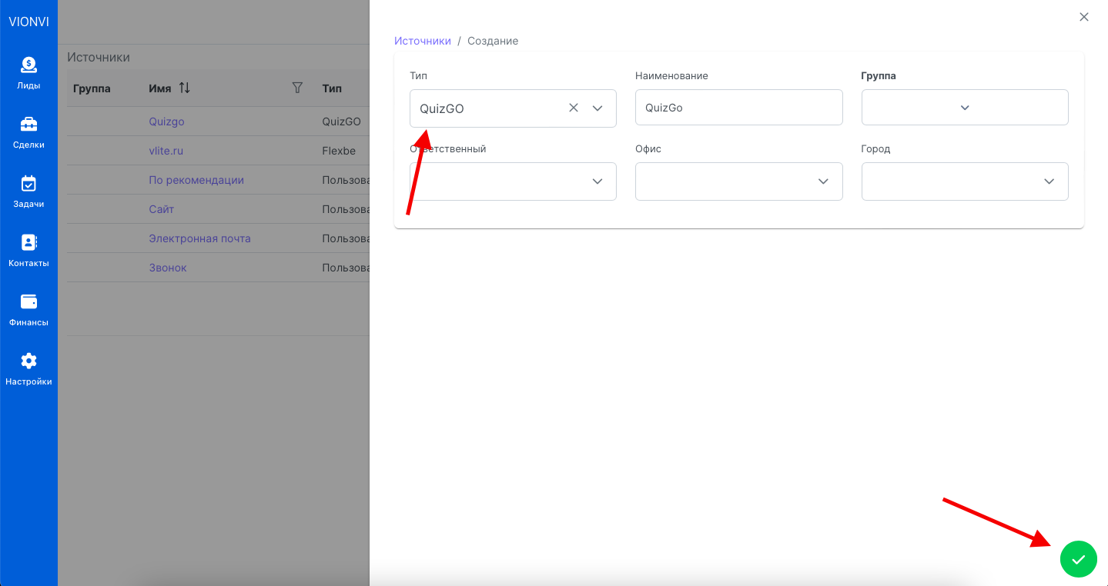
Task: Open the Звонок source link
Action: pos(168,268)
